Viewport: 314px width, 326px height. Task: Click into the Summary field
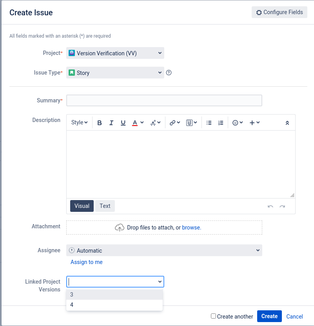click(164, 100)
